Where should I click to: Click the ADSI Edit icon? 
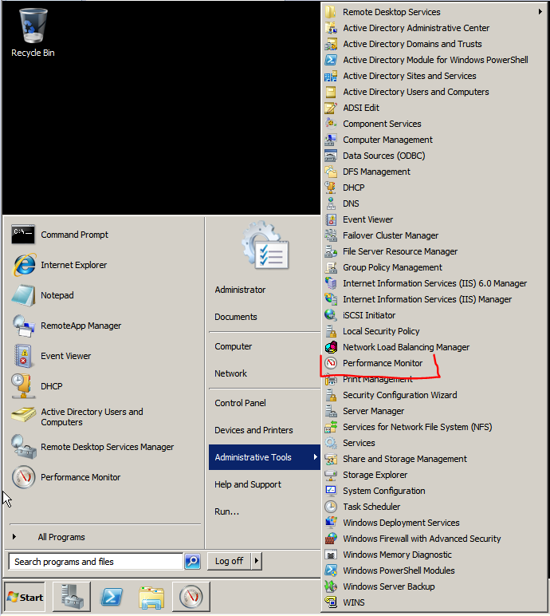point(331,108)
